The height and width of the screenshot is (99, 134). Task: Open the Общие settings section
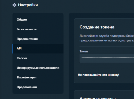38,20
